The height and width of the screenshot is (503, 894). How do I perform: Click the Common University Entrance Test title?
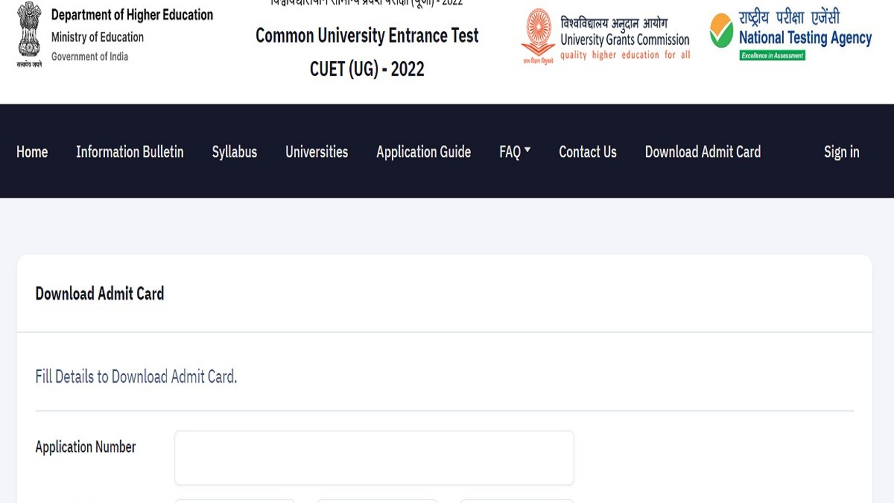coord(367,35)
